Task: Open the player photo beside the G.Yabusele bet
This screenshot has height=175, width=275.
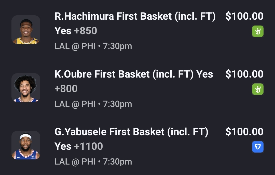Action: tap(26, 145)
